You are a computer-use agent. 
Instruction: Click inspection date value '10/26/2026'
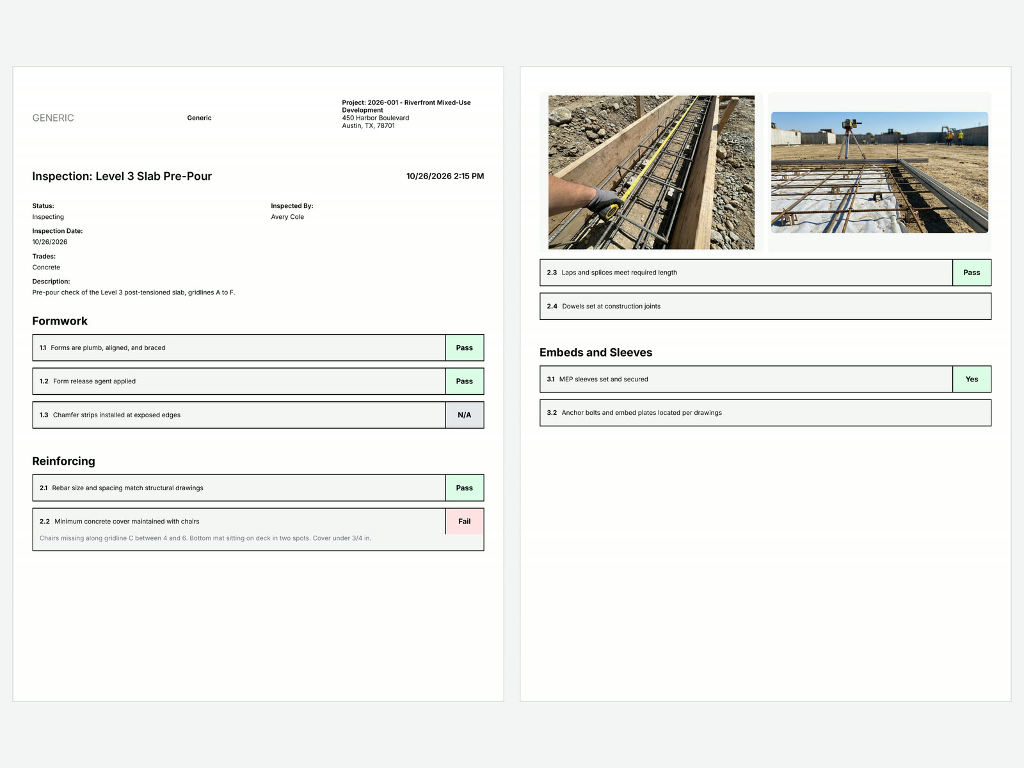coord(50,242)
